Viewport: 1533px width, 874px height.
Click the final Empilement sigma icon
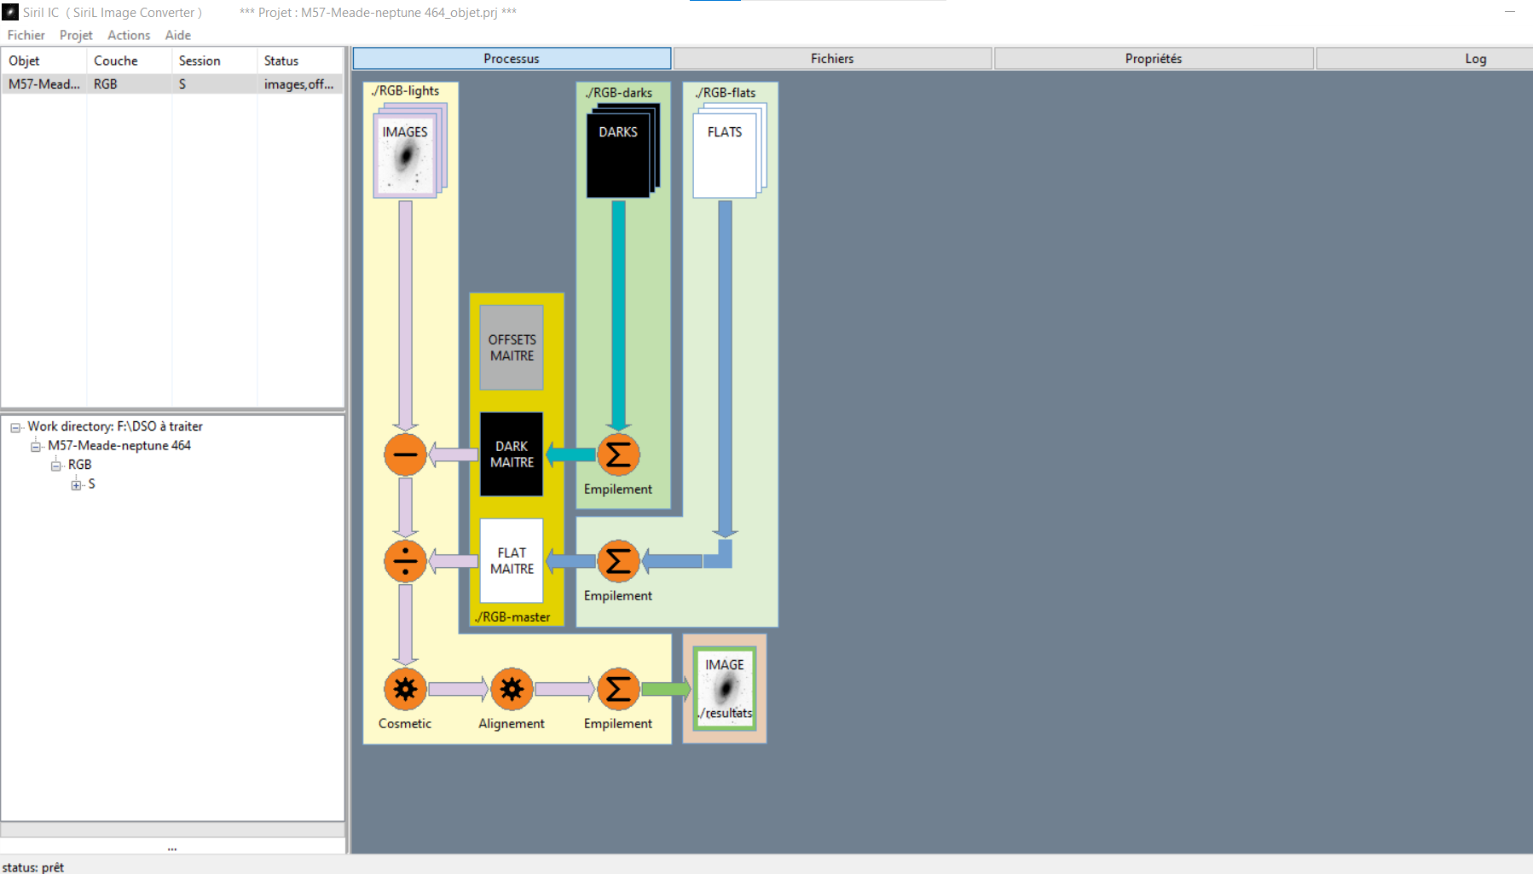[618, 689]
